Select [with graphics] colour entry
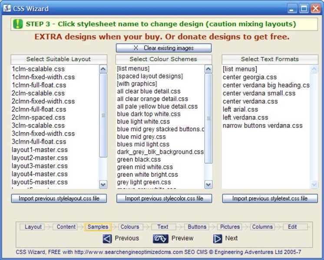The width and height of the screenshot is (324, 260). (137, 84)
